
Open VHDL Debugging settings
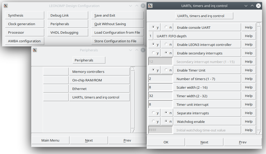pos(68,32)
